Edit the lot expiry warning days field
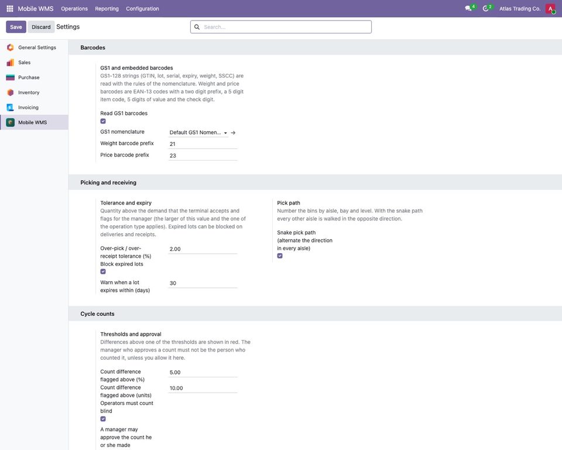 [203, 283]
